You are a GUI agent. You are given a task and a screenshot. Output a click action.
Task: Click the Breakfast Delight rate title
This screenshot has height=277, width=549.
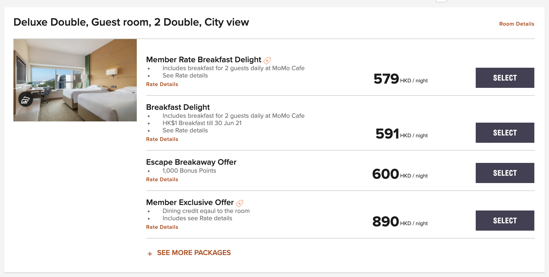pos(178,107)
